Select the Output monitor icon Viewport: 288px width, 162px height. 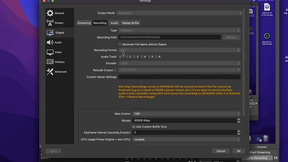click(x=50, y=33)
